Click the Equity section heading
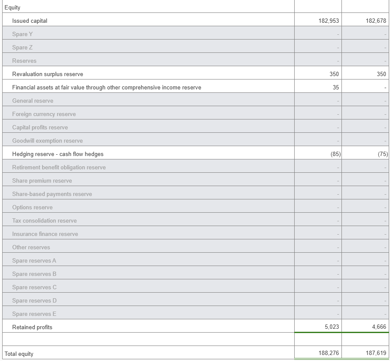The width and height of the screenshot is (390, 361). (x=12, y=7)
